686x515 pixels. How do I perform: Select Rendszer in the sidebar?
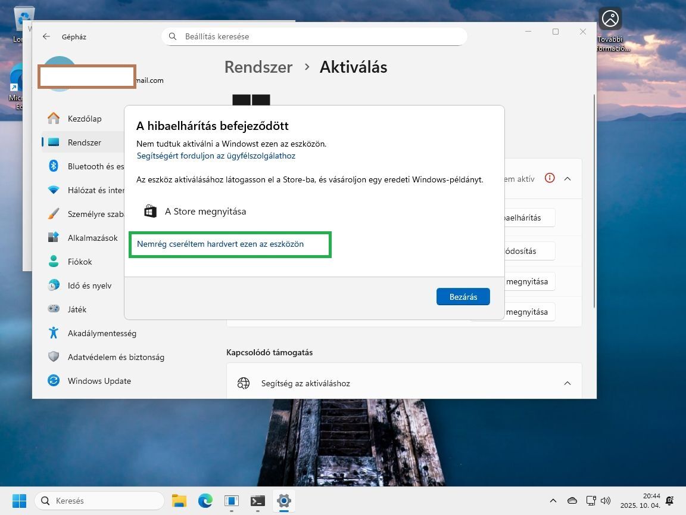click(x=83, y=142)
